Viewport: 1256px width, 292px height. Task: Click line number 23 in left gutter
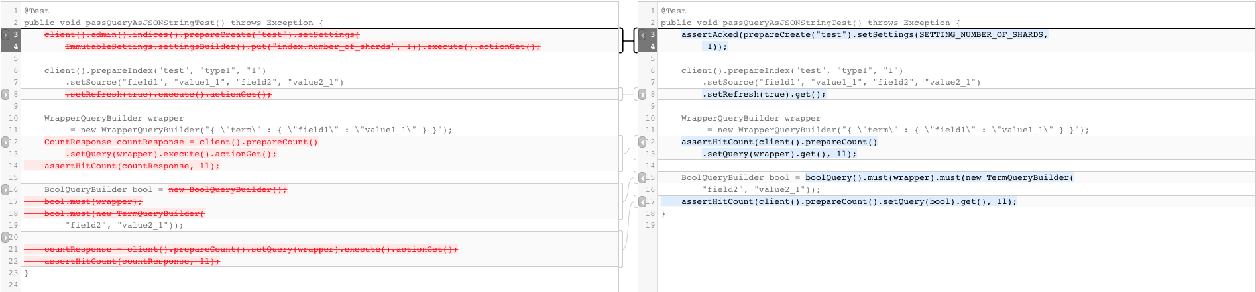point(13,273)
